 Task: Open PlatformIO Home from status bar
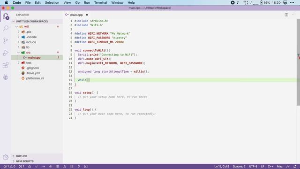[x=30, y=167]
